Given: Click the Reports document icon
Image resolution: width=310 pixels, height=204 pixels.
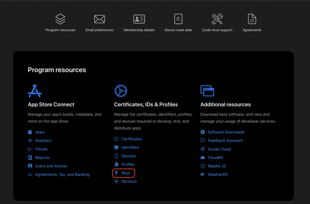Looking at the screenshot, I should point(30,157).
